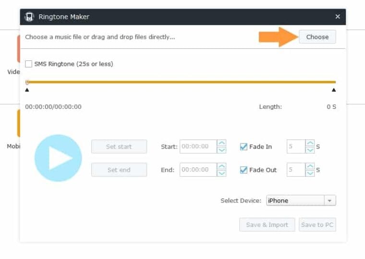Click the start trim marker triangle
This screenshot has width=365, height=259.
(27, 90)
